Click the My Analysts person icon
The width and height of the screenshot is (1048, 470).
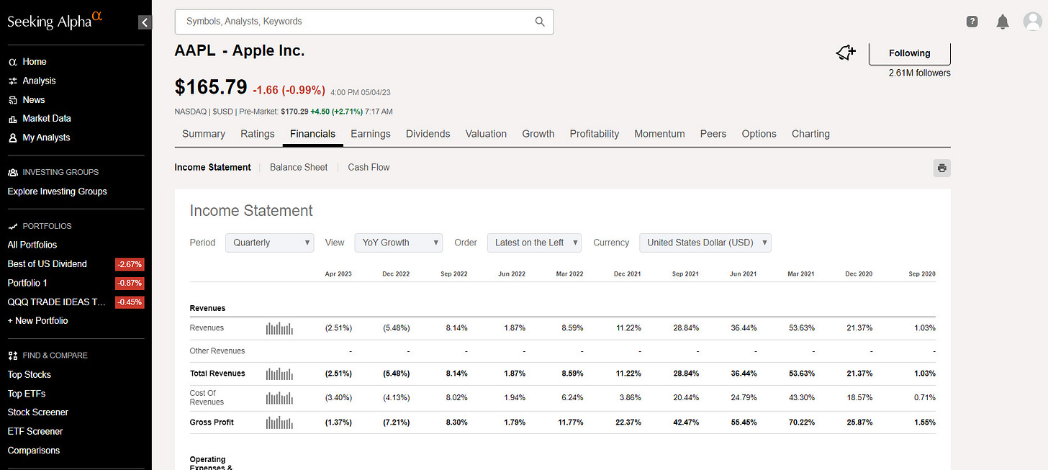point(12,137)
